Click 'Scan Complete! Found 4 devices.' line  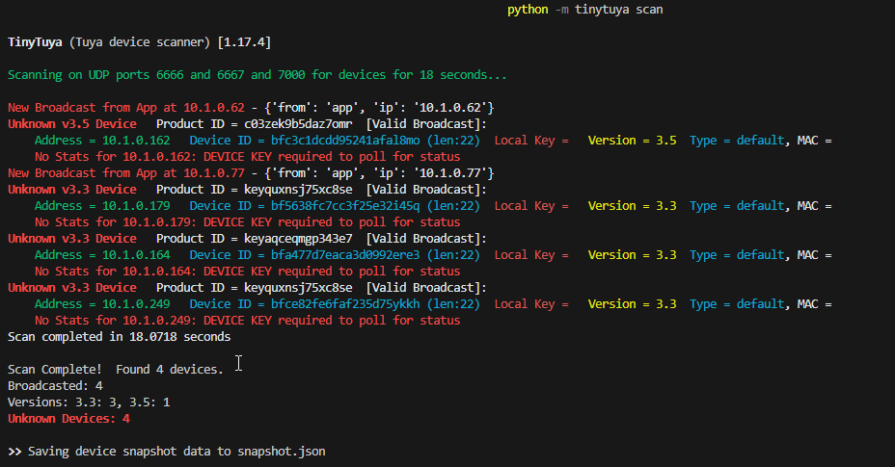(x=116, y=370)
